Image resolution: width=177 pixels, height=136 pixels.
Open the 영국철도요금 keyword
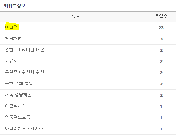point(18,117)
